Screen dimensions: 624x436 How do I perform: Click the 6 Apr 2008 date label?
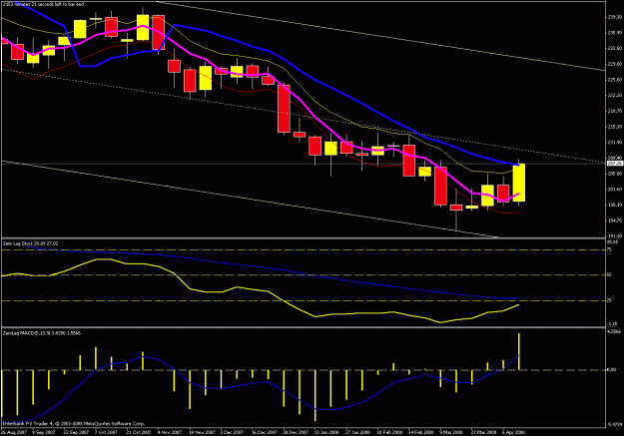513,432
